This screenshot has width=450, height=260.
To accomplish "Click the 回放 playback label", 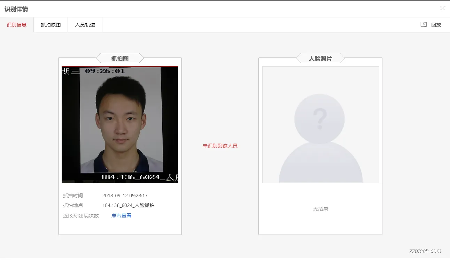I will pyautogui.click(x=436, y=24).
